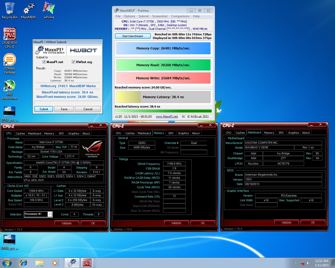Click the volume speaker tray icon
Viewport: 335px width, 268px height.
309,263
